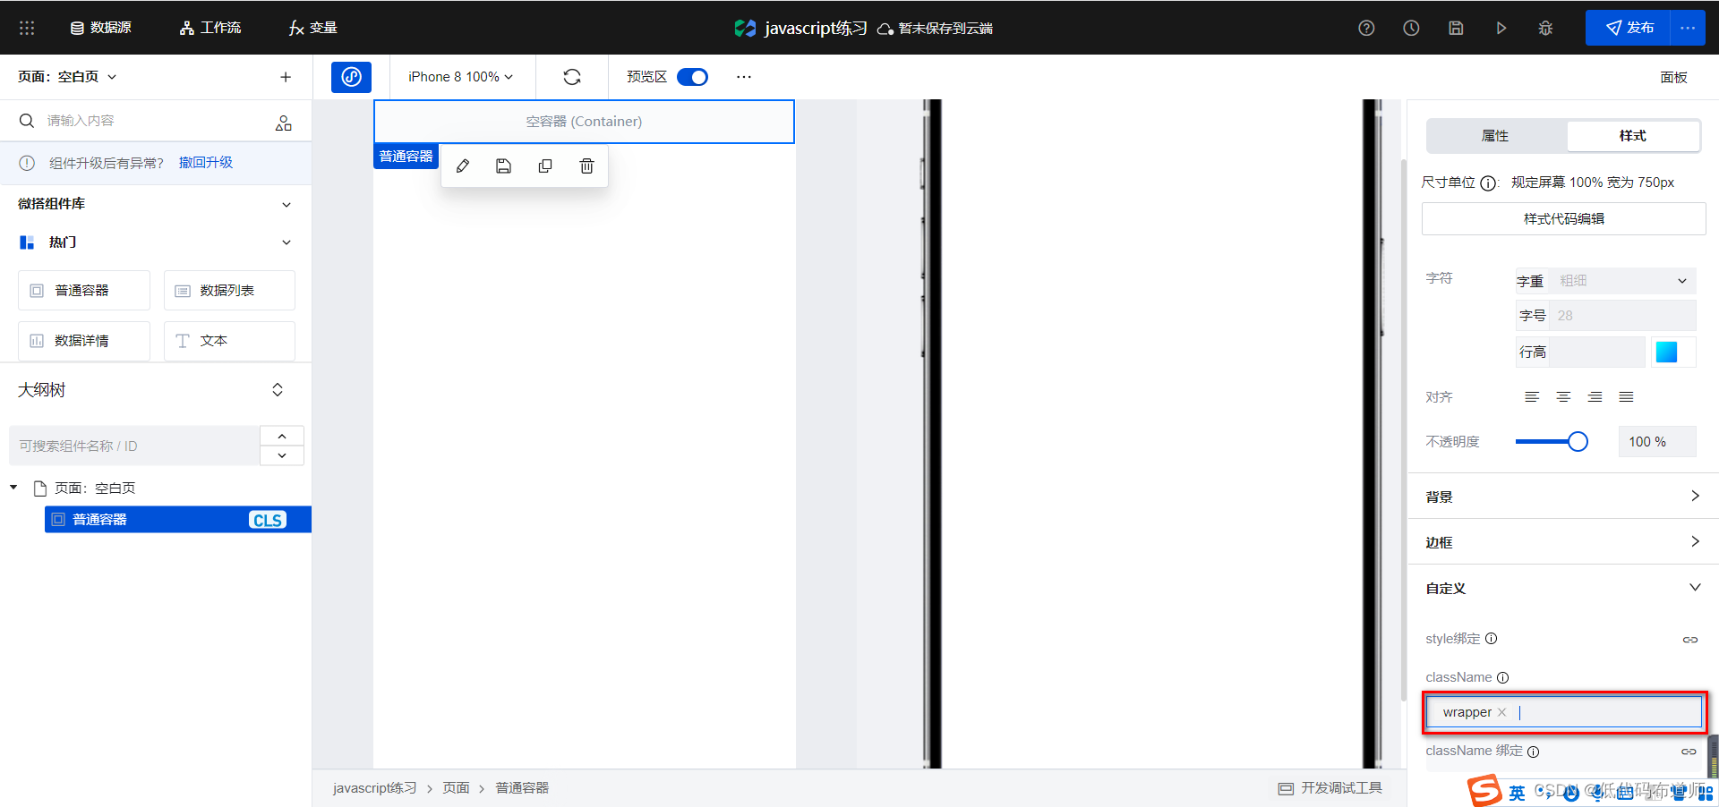Click the 发布 publish button
Image resolution: width=1719 pixels, height=807 pixels.
click(x=1628, y=28)
